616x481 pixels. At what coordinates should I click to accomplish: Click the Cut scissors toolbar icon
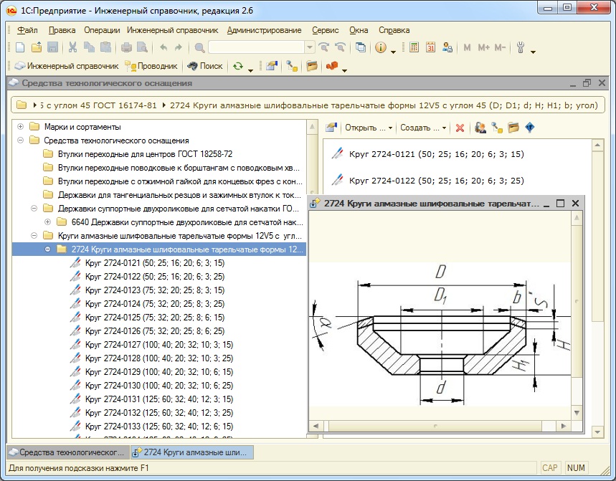72,47
